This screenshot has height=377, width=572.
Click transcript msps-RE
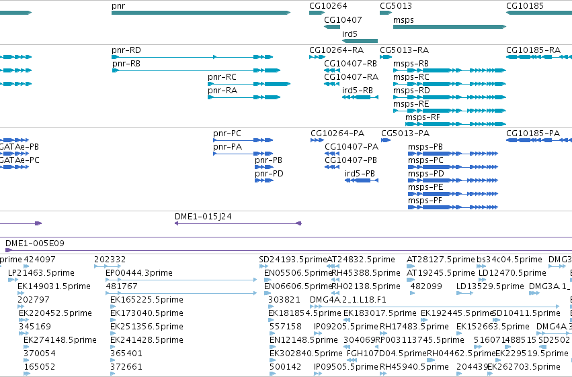[x=450, y=111]
